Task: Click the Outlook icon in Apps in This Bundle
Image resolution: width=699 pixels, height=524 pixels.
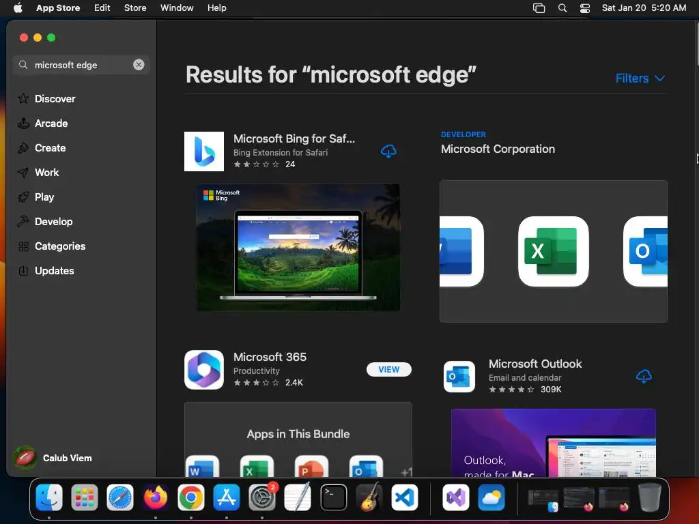Action: (366, 466)
